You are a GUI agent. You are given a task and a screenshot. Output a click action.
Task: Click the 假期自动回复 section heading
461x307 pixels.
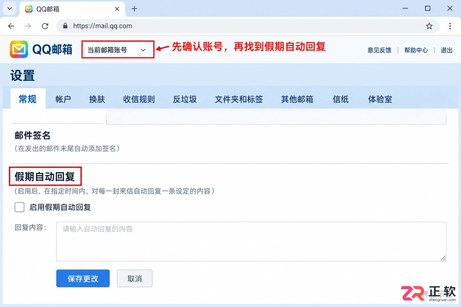(x=45, y=176)
